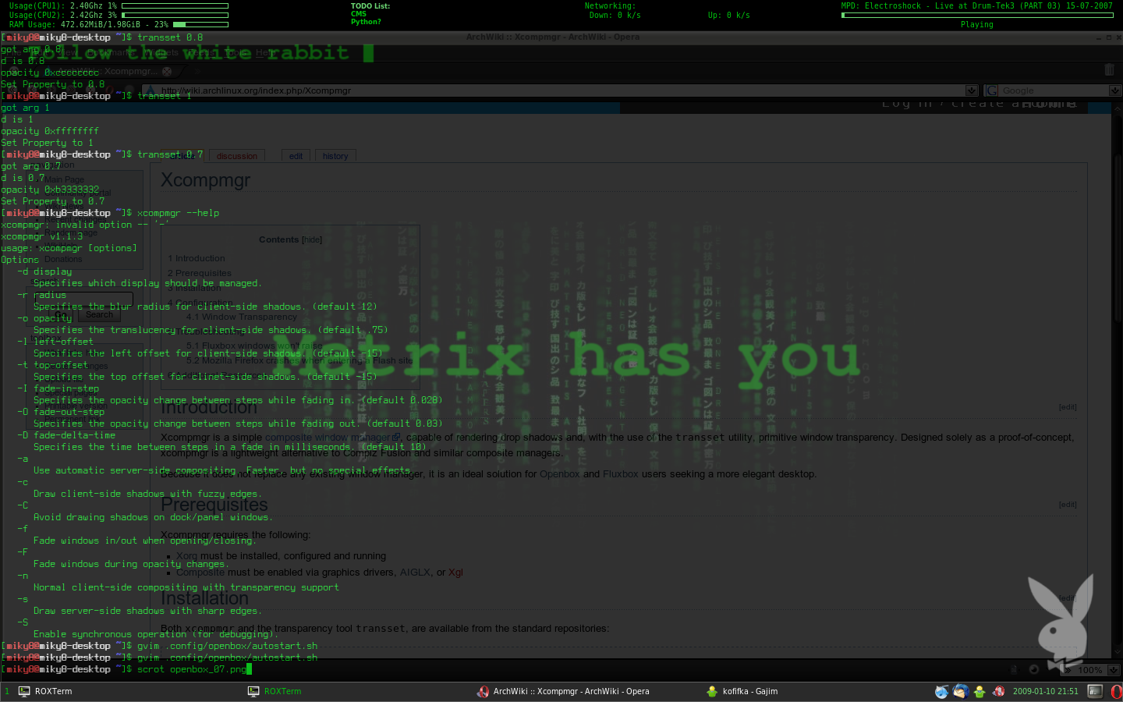Click terminal line 'xcompmgr --help'
1123x702 pixels.
(178, 213)
